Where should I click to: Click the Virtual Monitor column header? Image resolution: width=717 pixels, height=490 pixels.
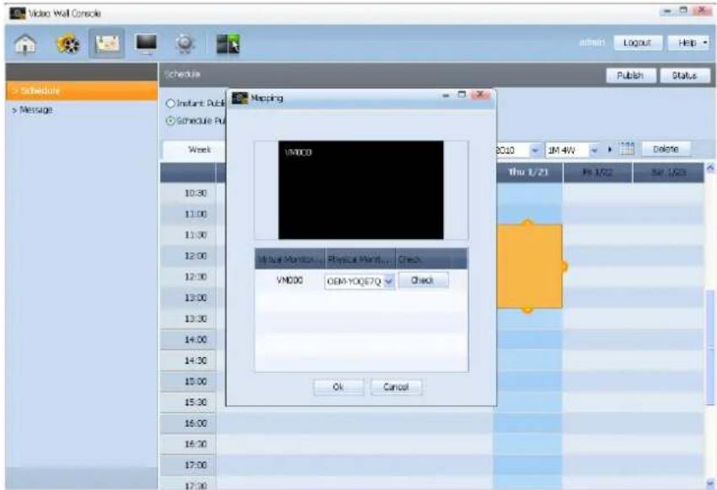(290, 259)
